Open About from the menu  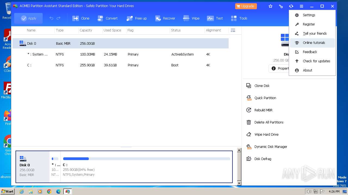click(312, 70)
